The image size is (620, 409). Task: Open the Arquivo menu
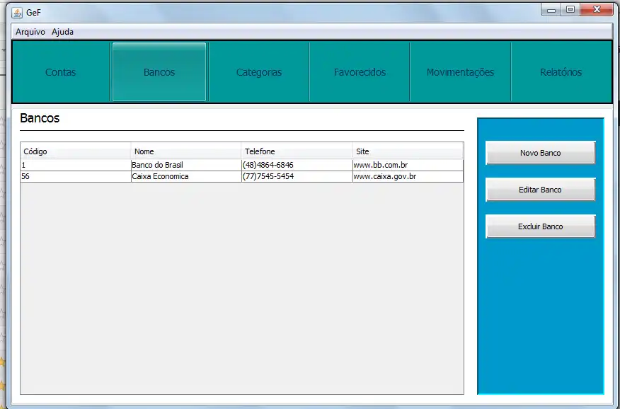[x=30, y=32]
